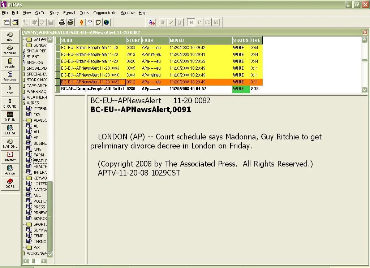Image resolution: width=370 pixels, height=268 pixels.
Task: Click the message window toolbar icon
Action: 90,22
